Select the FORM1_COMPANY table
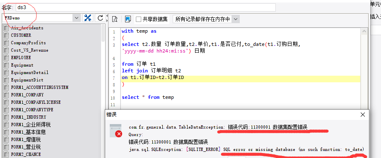 [27, 95]
